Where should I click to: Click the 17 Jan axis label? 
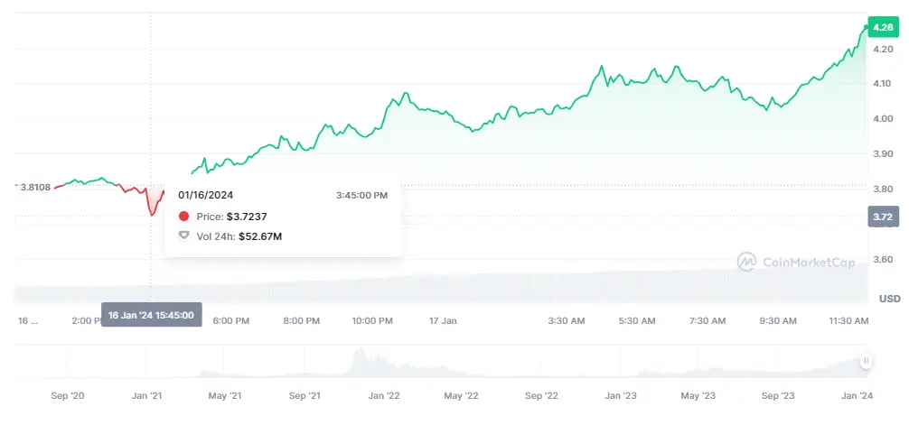[445, 321]
